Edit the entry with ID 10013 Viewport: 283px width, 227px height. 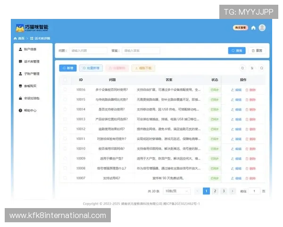(x=236, y=119)
